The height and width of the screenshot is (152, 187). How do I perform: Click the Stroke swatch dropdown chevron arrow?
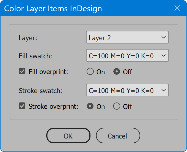[x=163, y=90]
